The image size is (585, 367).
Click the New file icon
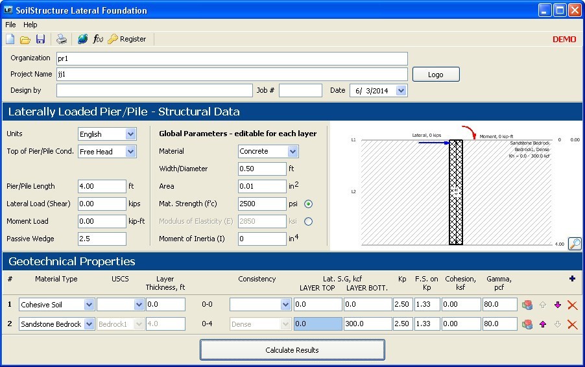10,39
